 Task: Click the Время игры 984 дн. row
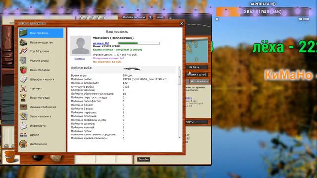pyautogui.click(x=123, y=76)
